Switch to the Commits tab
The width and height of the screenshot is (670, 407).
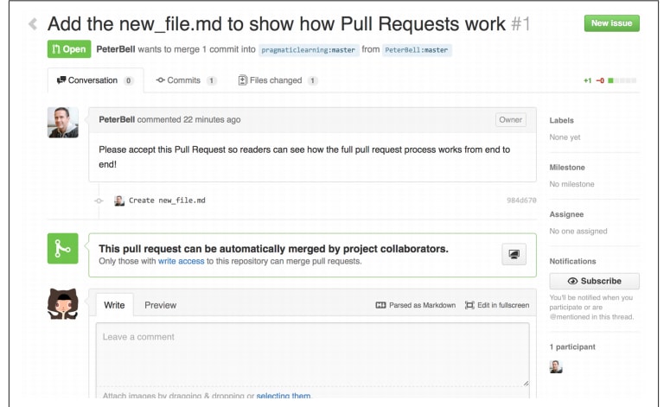[x=186, y=80]
